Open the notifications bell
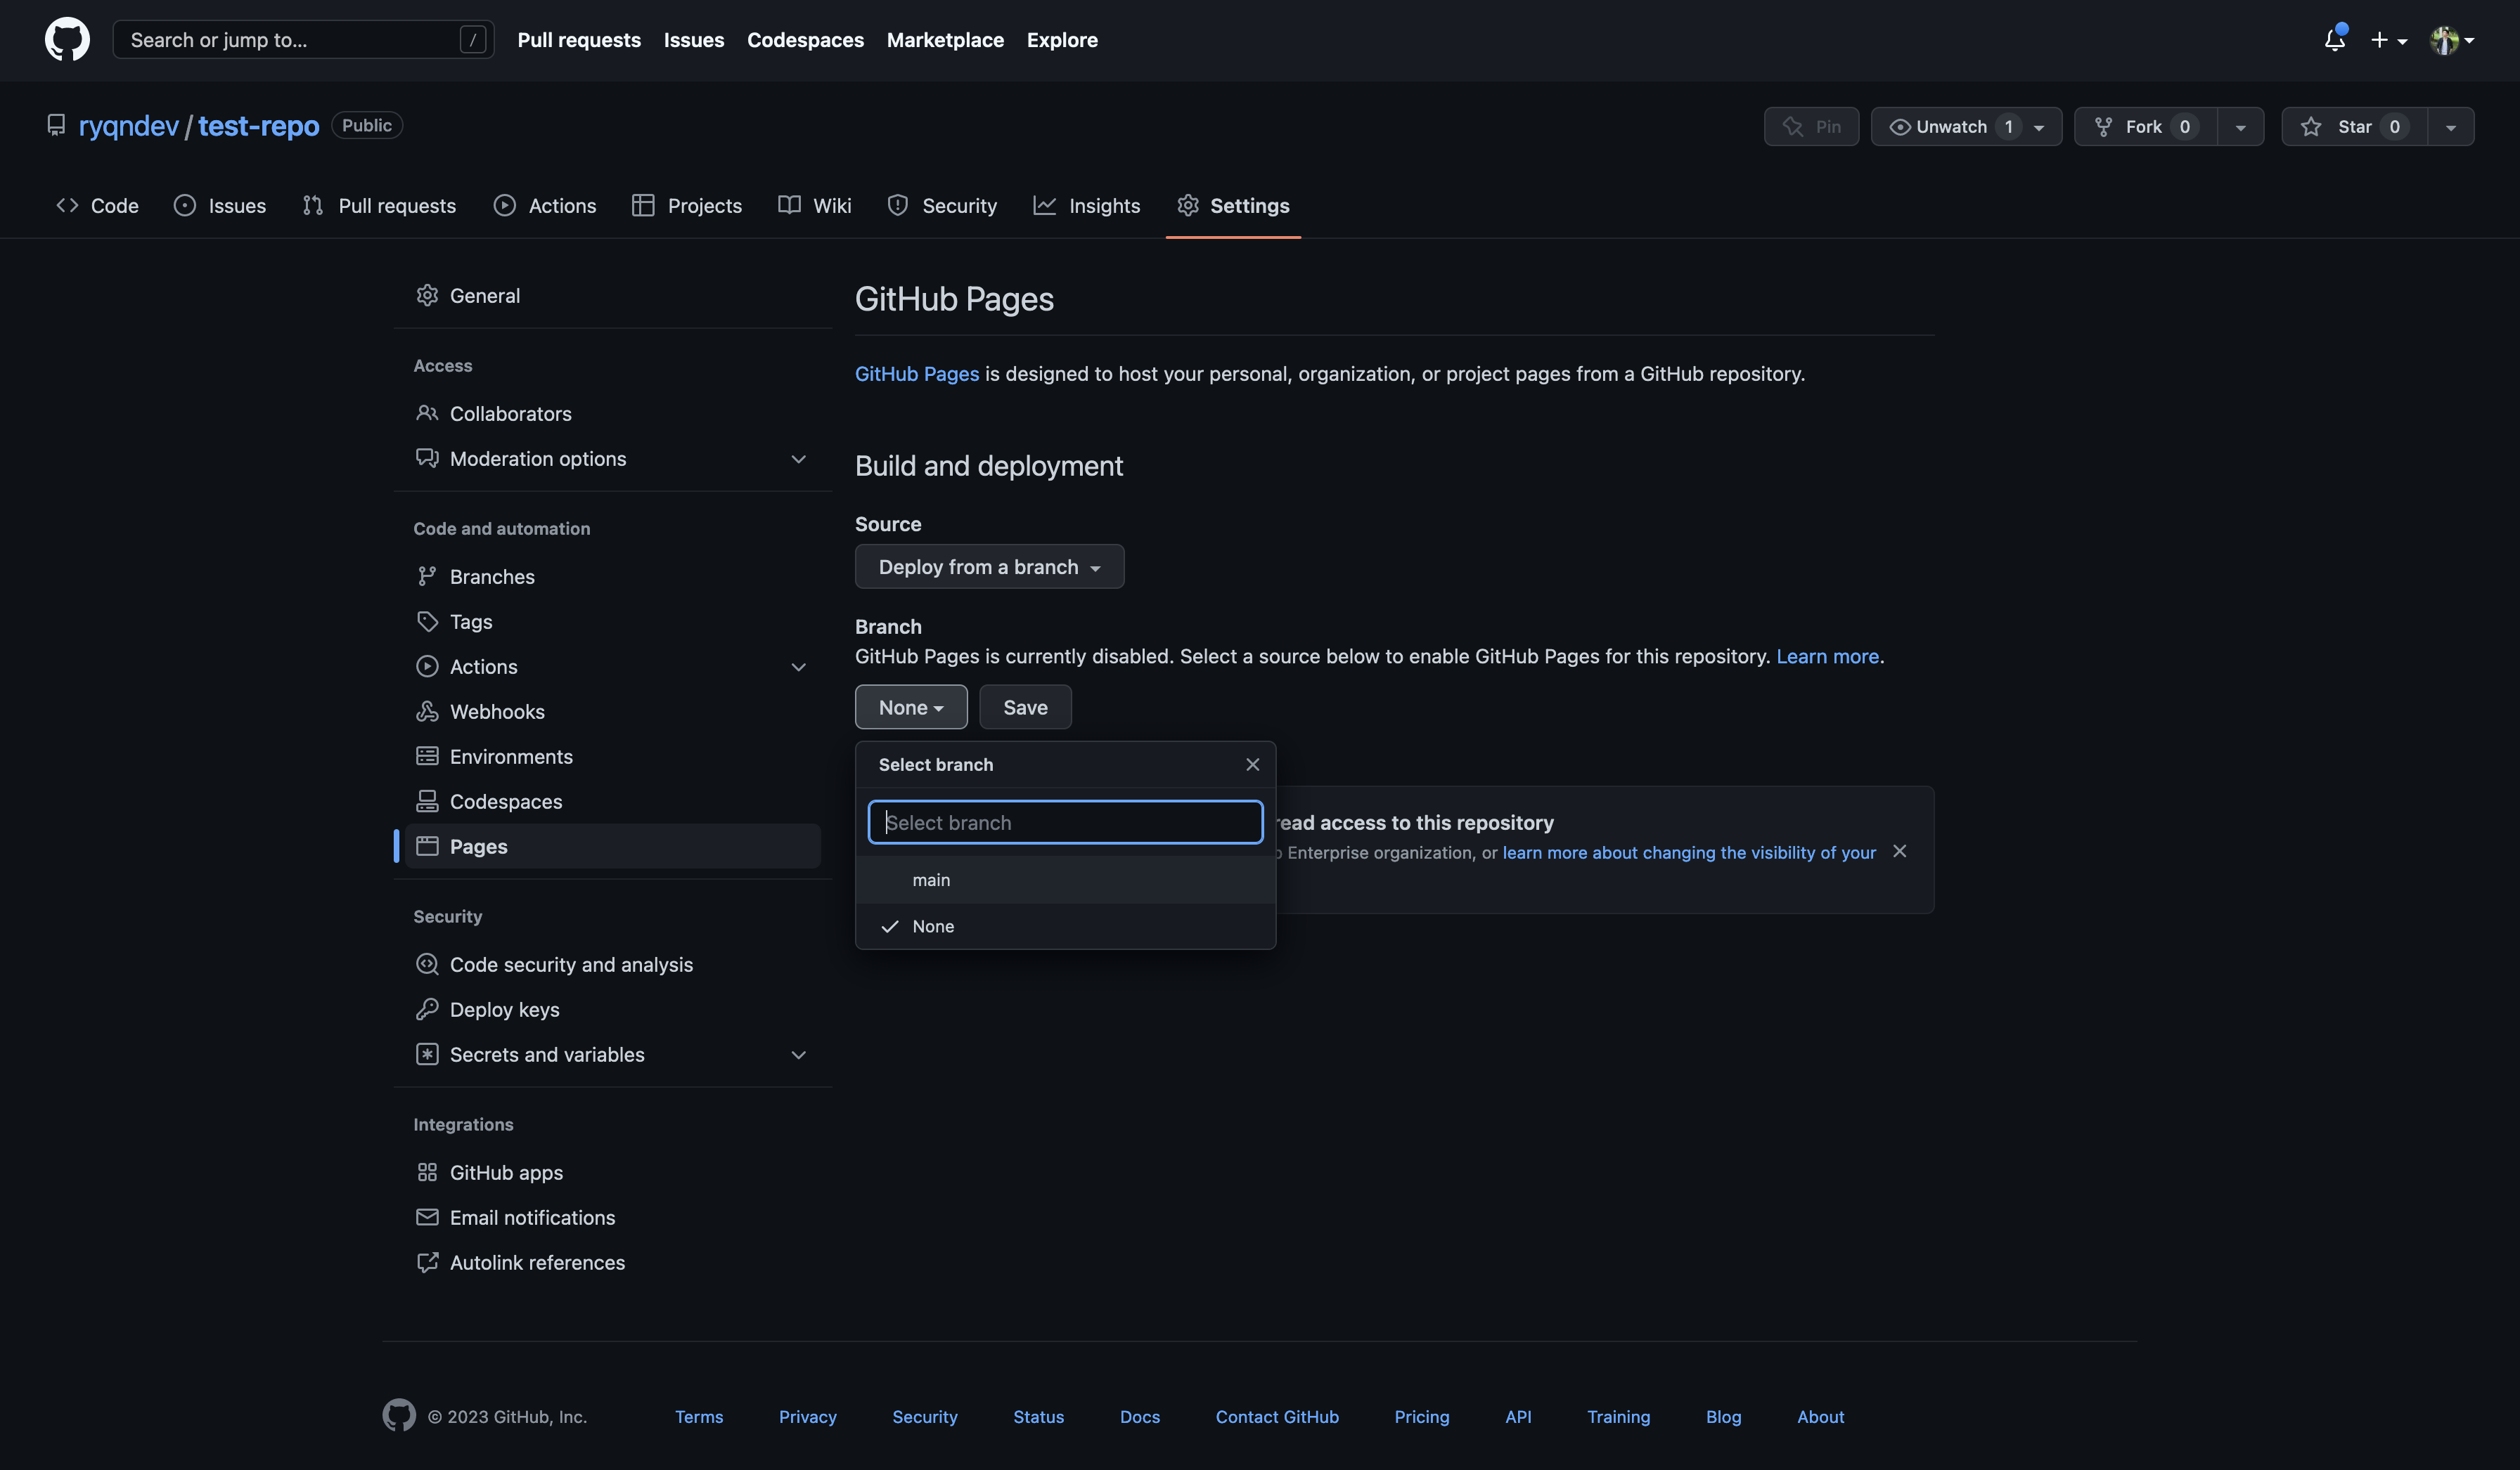 (x=2334, y=40)
